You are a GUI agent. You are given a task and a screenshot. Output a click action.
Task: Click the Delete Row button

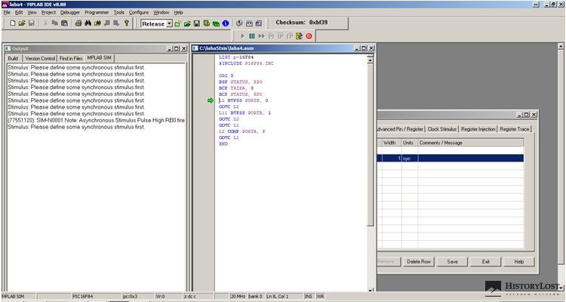coord(419,261)
